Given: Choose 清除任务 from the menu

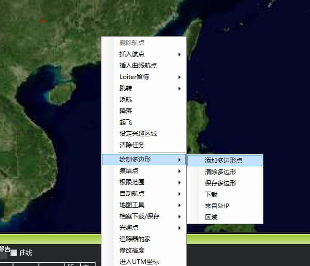Looking at the screenshot, I should [144, 145].
